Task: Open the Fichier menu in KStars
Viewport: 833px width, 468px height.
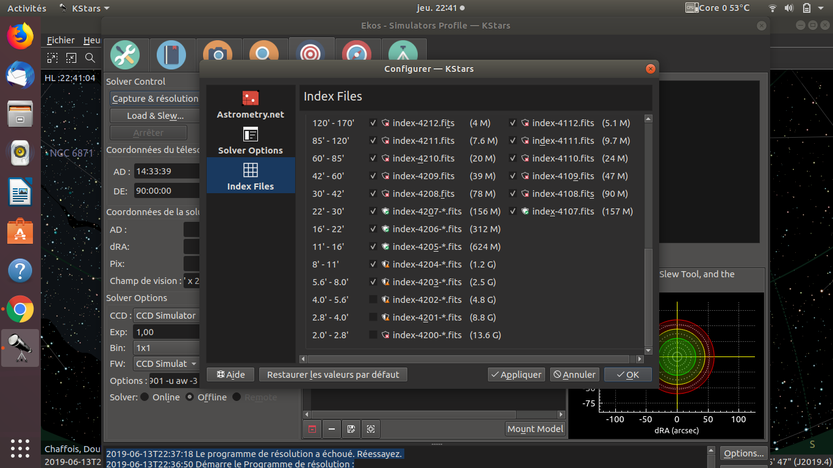Action: click(61, 40)
